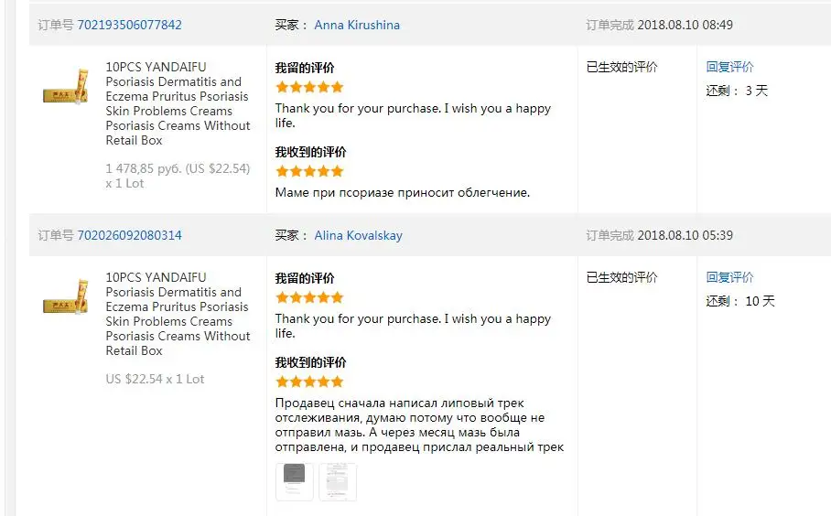Click 回复评价 for Anna Kirushina's order
Screen dimensions: 831x516
(729, 67)
